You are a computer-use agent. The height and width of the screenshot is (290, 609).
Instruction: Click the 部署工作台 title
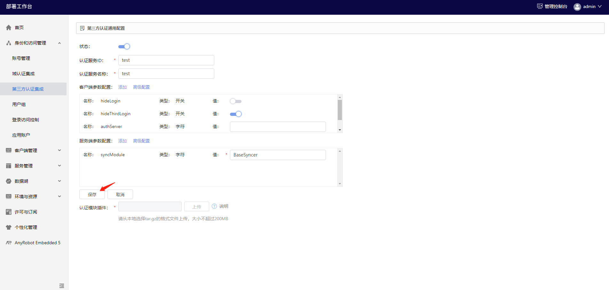click(19, 6)
